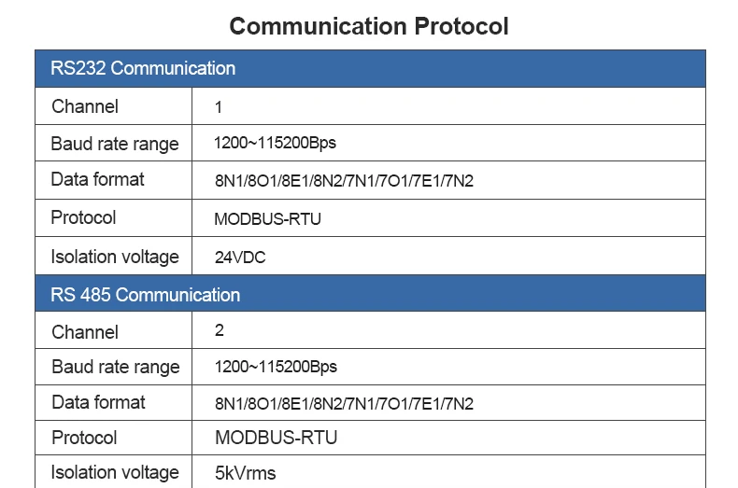Screen dimensions: 738x488
Task: Select the RS 485 MODBUS-RTU value
Action: [277, 438]
